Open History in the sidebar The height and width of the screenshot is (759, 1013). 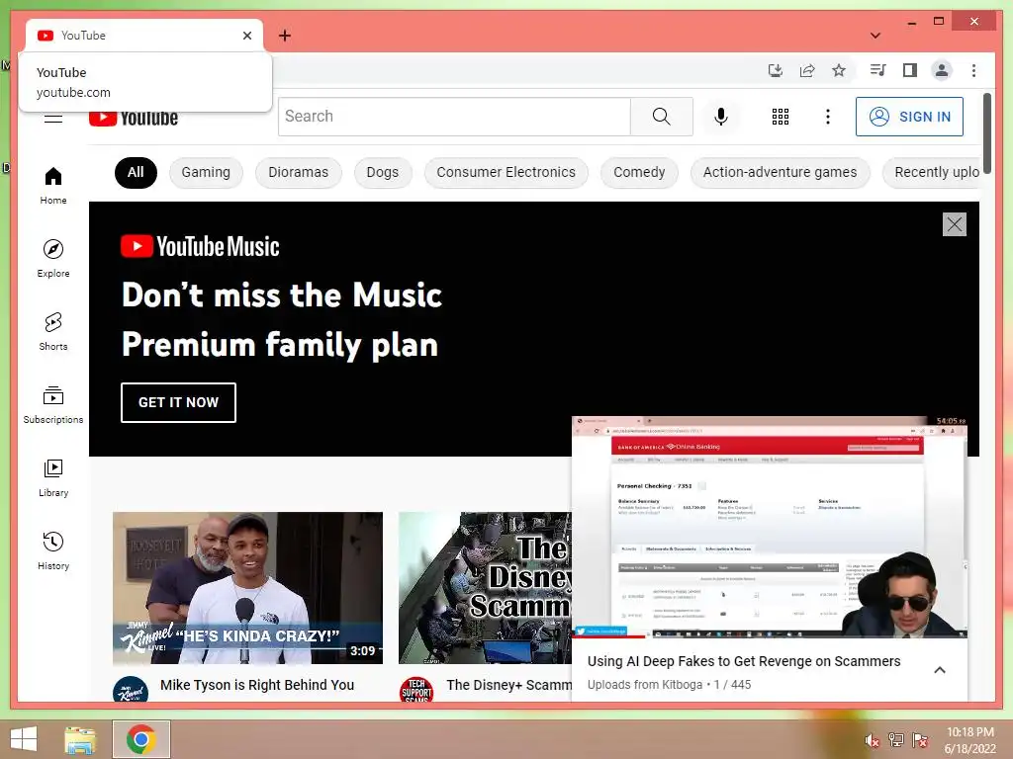(x=53, y=550)
